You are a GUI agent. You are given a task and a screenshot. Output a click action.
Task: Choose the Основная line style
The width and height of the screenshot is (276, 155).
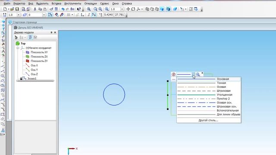209,79
